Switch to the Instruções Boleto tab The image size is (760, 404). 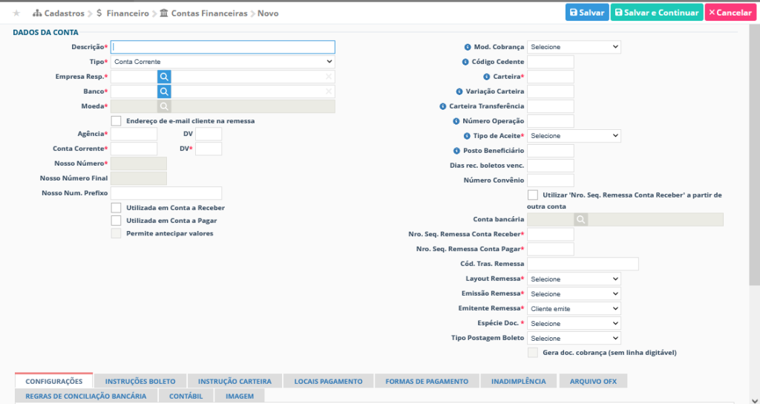coord(140,381)
